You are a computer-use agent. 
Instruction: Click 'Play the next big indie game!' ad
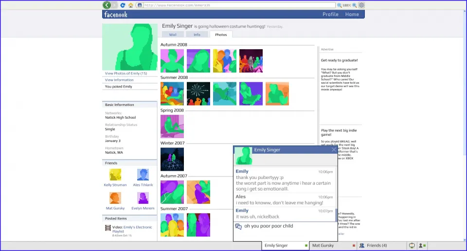pos(339,132)
